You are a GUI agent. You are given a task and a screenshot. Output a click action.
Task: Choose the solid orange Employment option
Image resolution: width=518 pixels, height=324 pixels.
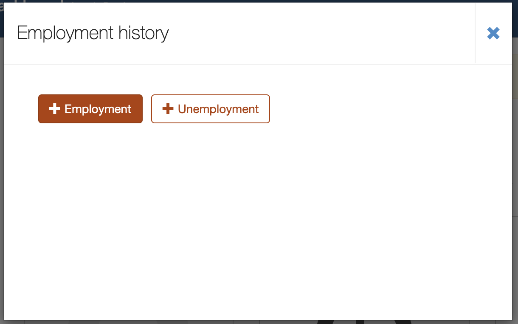90,109
